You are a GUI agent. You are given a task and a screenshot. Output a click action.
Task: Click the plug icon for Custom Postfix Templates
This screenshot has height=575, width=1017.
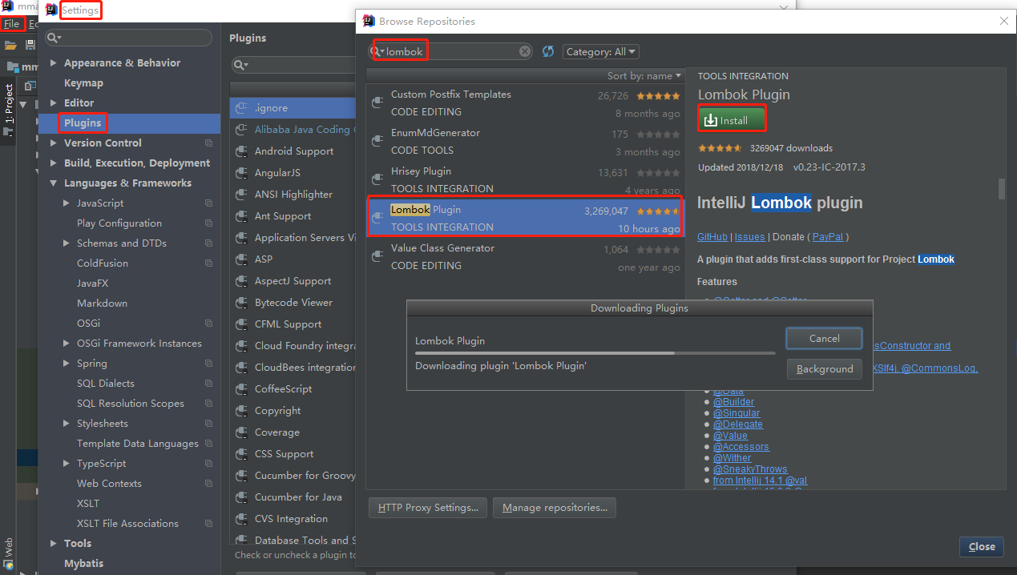point(377,103)
